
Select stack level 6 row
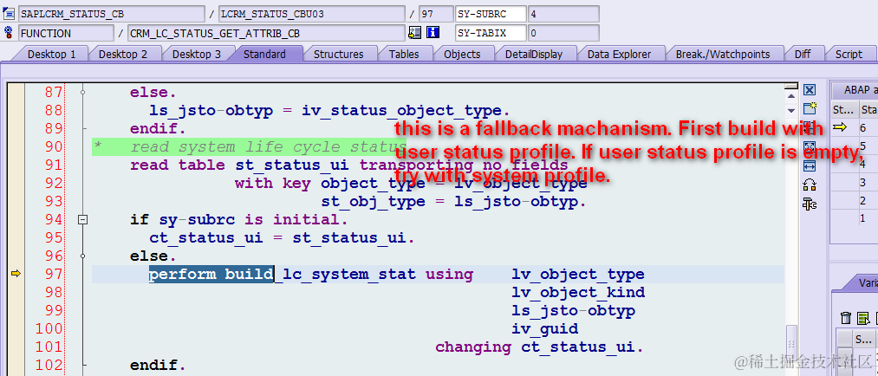[854, 127]
